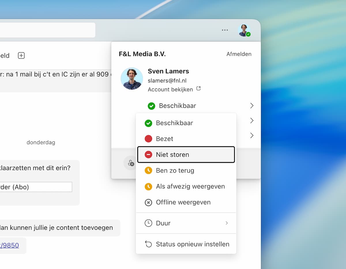Viewport: 346px width, 269px height.
Task: Expand the Duur submenu
Action: 186,223
